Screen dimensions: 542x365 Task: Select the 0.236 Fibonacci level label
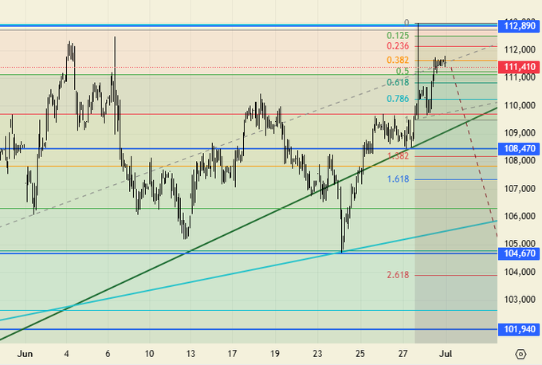click(x=398, y=46)
